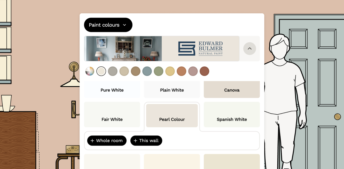
Task: Select the yellow colour filter circle
Action: pos(170,71)
